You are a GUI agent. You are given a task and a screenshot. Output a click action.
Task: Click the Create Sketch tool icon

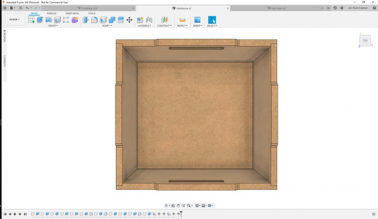click(x=31, y=20)
